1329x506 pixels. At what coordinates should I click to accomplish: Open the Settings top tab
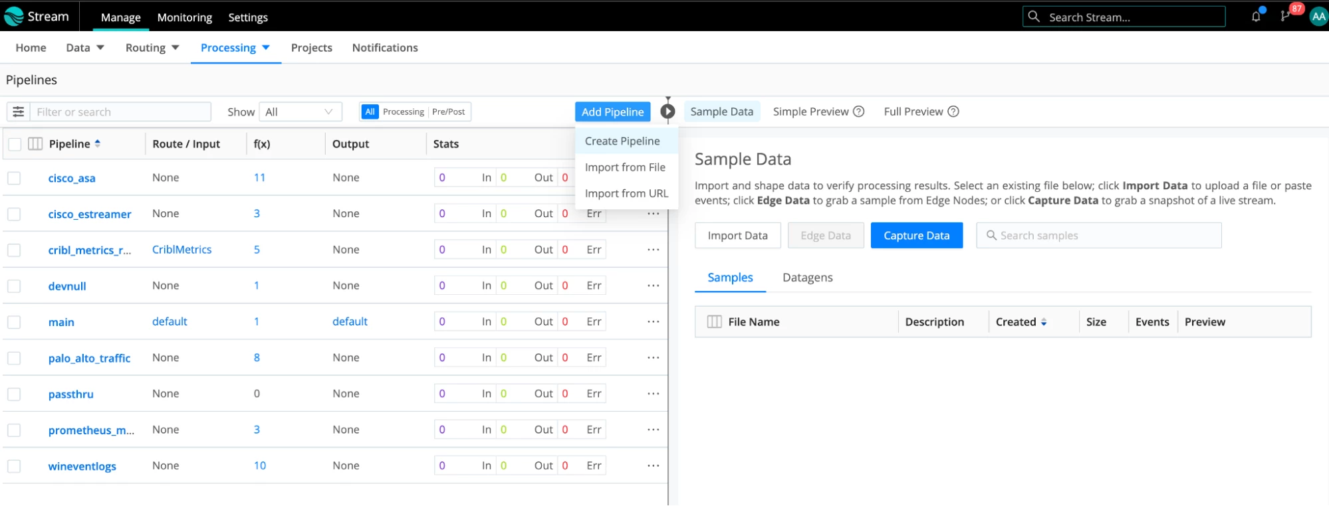tap(248, 17)
